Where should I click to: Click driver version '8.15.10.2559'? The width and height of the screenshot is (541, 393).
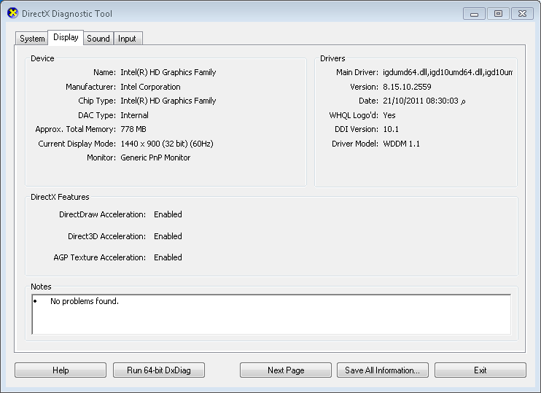point(407,87)
